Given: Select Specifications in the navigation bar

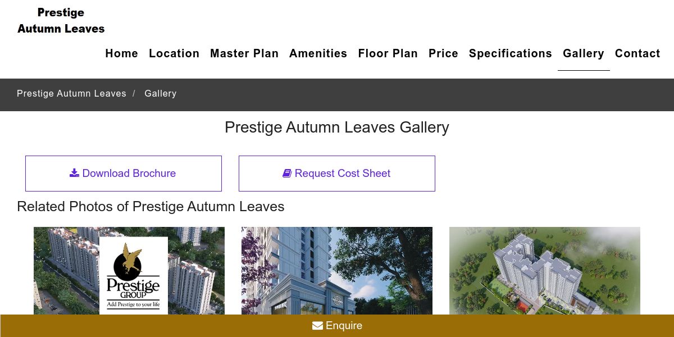Looking at the screenshot, I should pos(510,53).
